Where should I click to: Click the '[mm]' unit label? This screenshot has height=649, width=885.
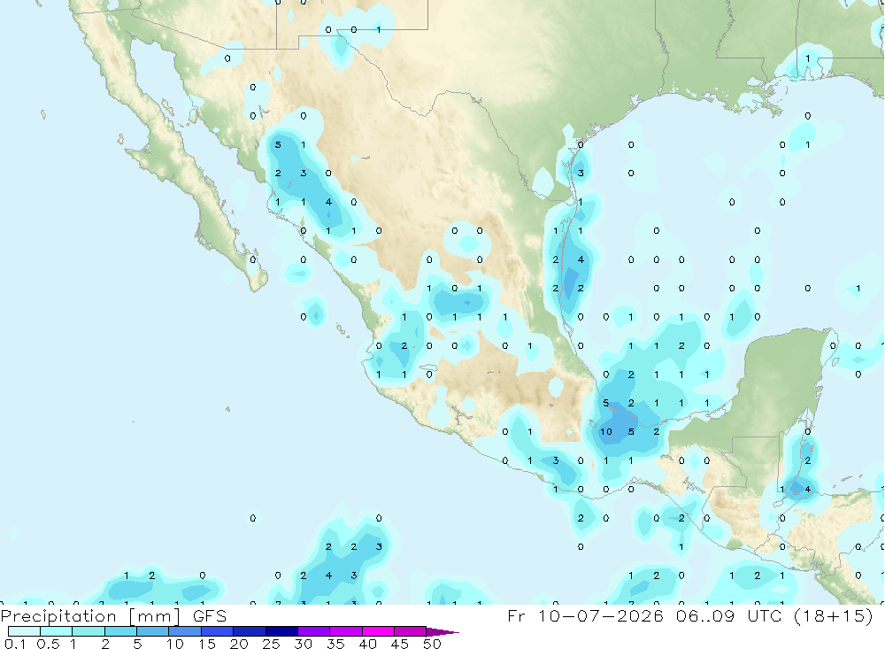click(154, 616)
